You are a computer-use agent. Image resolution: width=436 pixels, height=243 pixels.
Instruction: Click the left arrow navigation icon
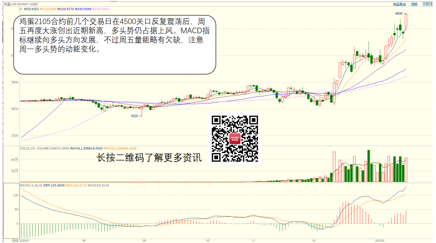coord(424,4)
